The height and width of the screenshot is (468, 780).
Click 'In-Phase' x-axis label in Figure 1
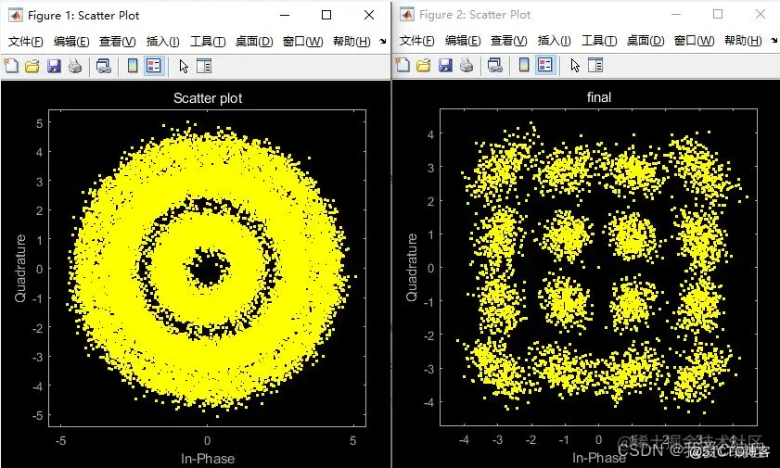[x=208, y=458]
